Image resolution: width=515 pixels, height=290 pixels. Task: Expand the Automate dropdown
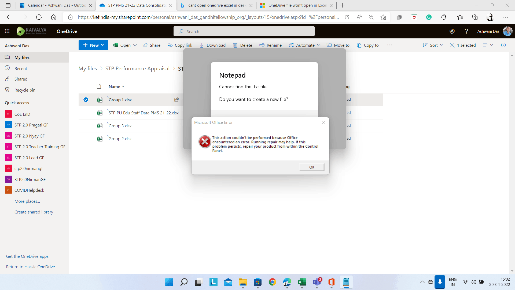click(x=318, y=45)
